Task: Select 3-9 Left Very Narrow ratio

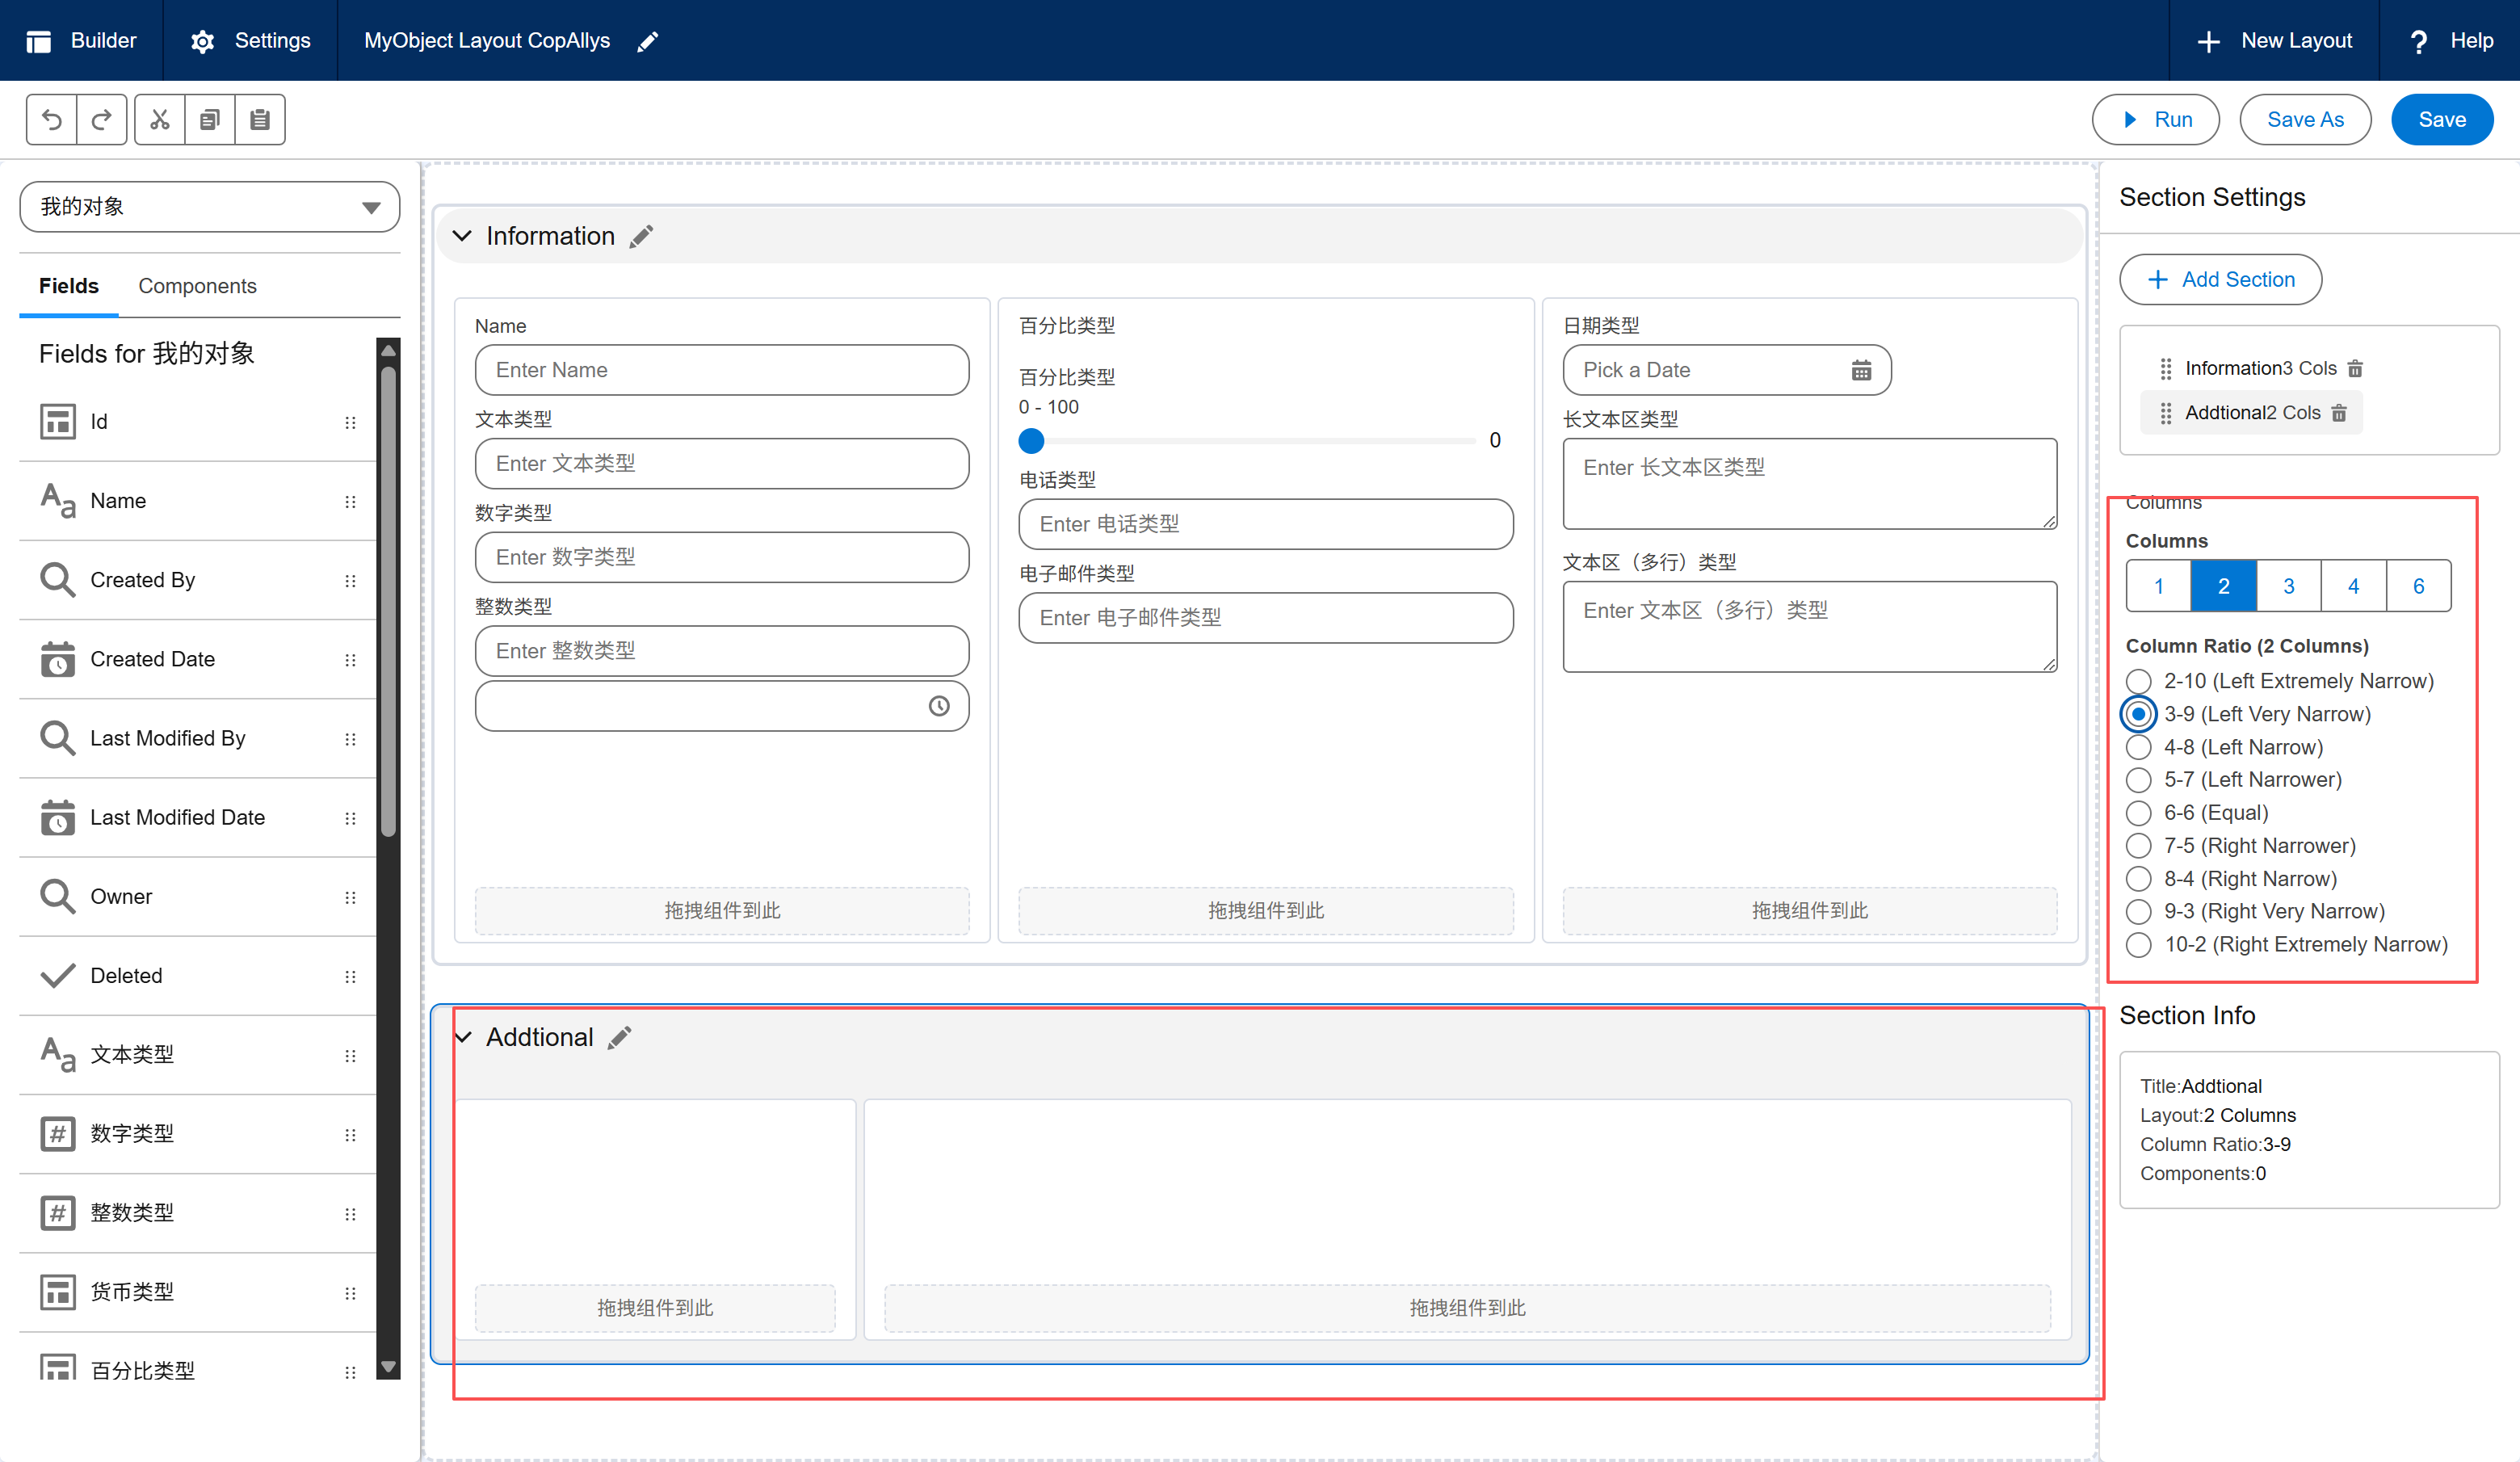Action: point(2138,714)
